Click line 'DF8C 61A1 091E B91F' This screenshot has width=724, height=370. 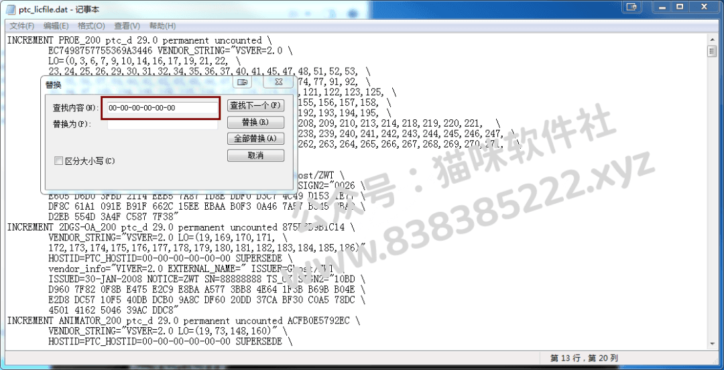207,207
